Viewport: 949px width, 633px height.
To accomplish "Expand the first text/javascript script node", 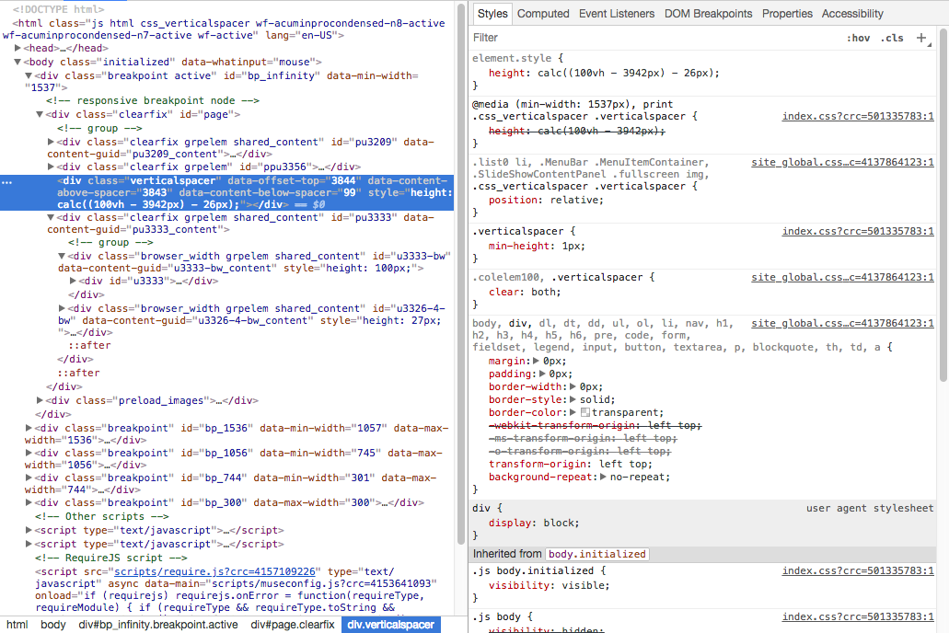I will (x=29, y=530).
